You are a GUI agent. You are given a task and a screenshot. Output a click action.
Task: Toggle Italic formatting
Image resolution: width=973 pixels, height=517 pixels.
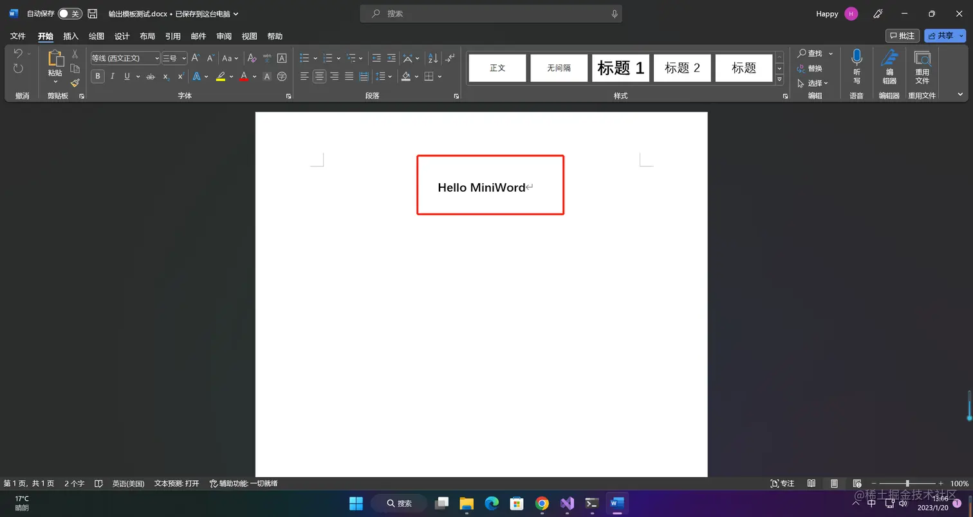tap(113, 77)
